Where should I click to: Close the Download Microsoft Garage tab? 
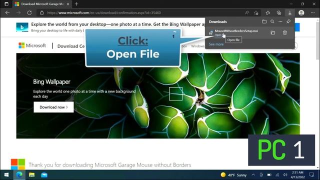68,4
